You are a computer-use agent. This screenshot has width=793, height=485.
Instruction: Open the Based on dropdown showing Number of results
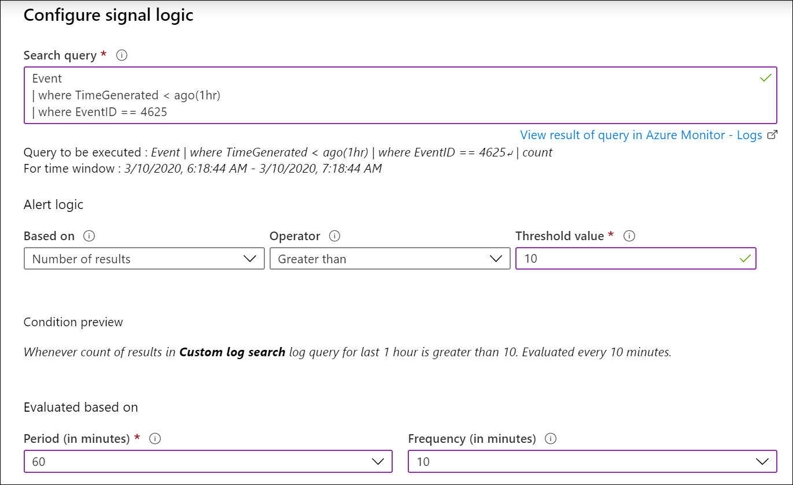point(144,259)
